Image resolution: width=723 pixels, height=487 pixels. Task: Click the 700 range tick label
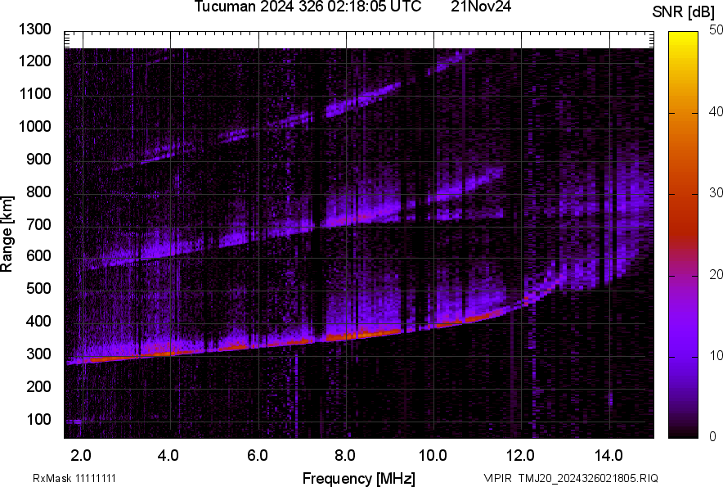40,224
